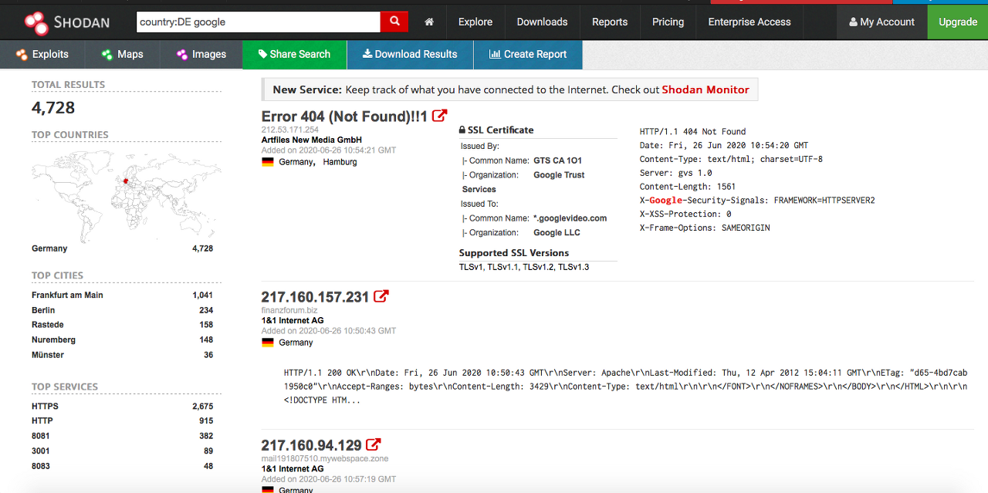Filter by Berlin city
The width and height of the screenshot is (988, 493).
(x=43, y=310)
